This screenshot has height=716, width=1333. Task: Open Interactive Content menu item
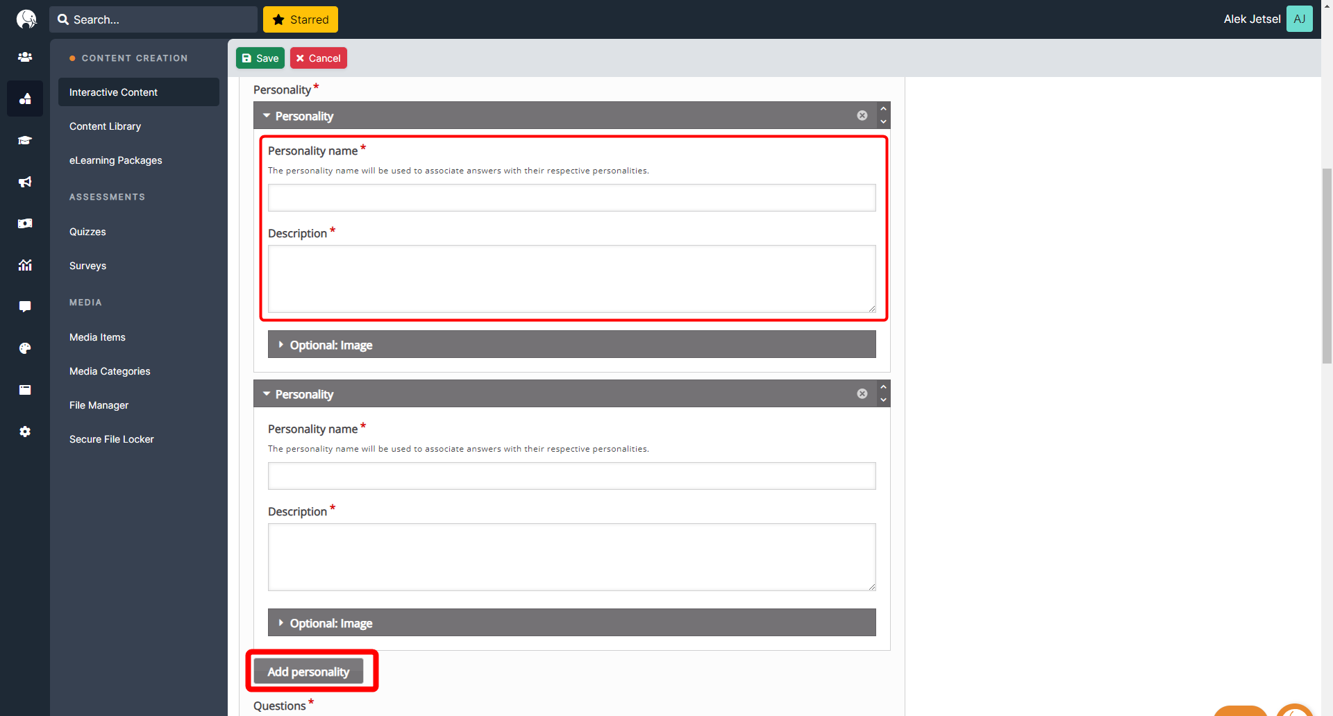tap(139, 92)
